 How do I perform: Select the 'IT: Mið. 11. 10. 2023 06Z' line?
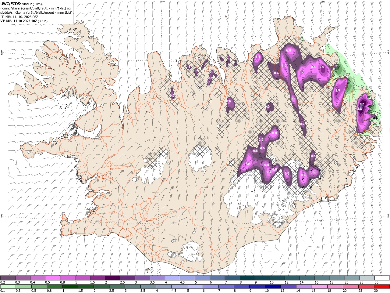(x=19, y=17)
